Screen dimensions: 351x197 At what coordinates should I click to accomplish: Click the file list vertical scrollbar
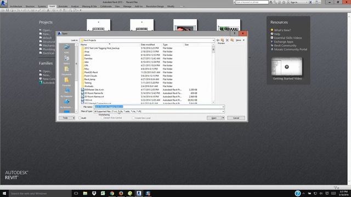click(213, 74)
